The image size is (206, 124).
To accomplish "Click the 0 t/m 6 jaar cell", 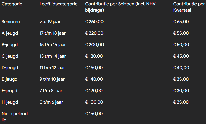I will coord(51,102).
